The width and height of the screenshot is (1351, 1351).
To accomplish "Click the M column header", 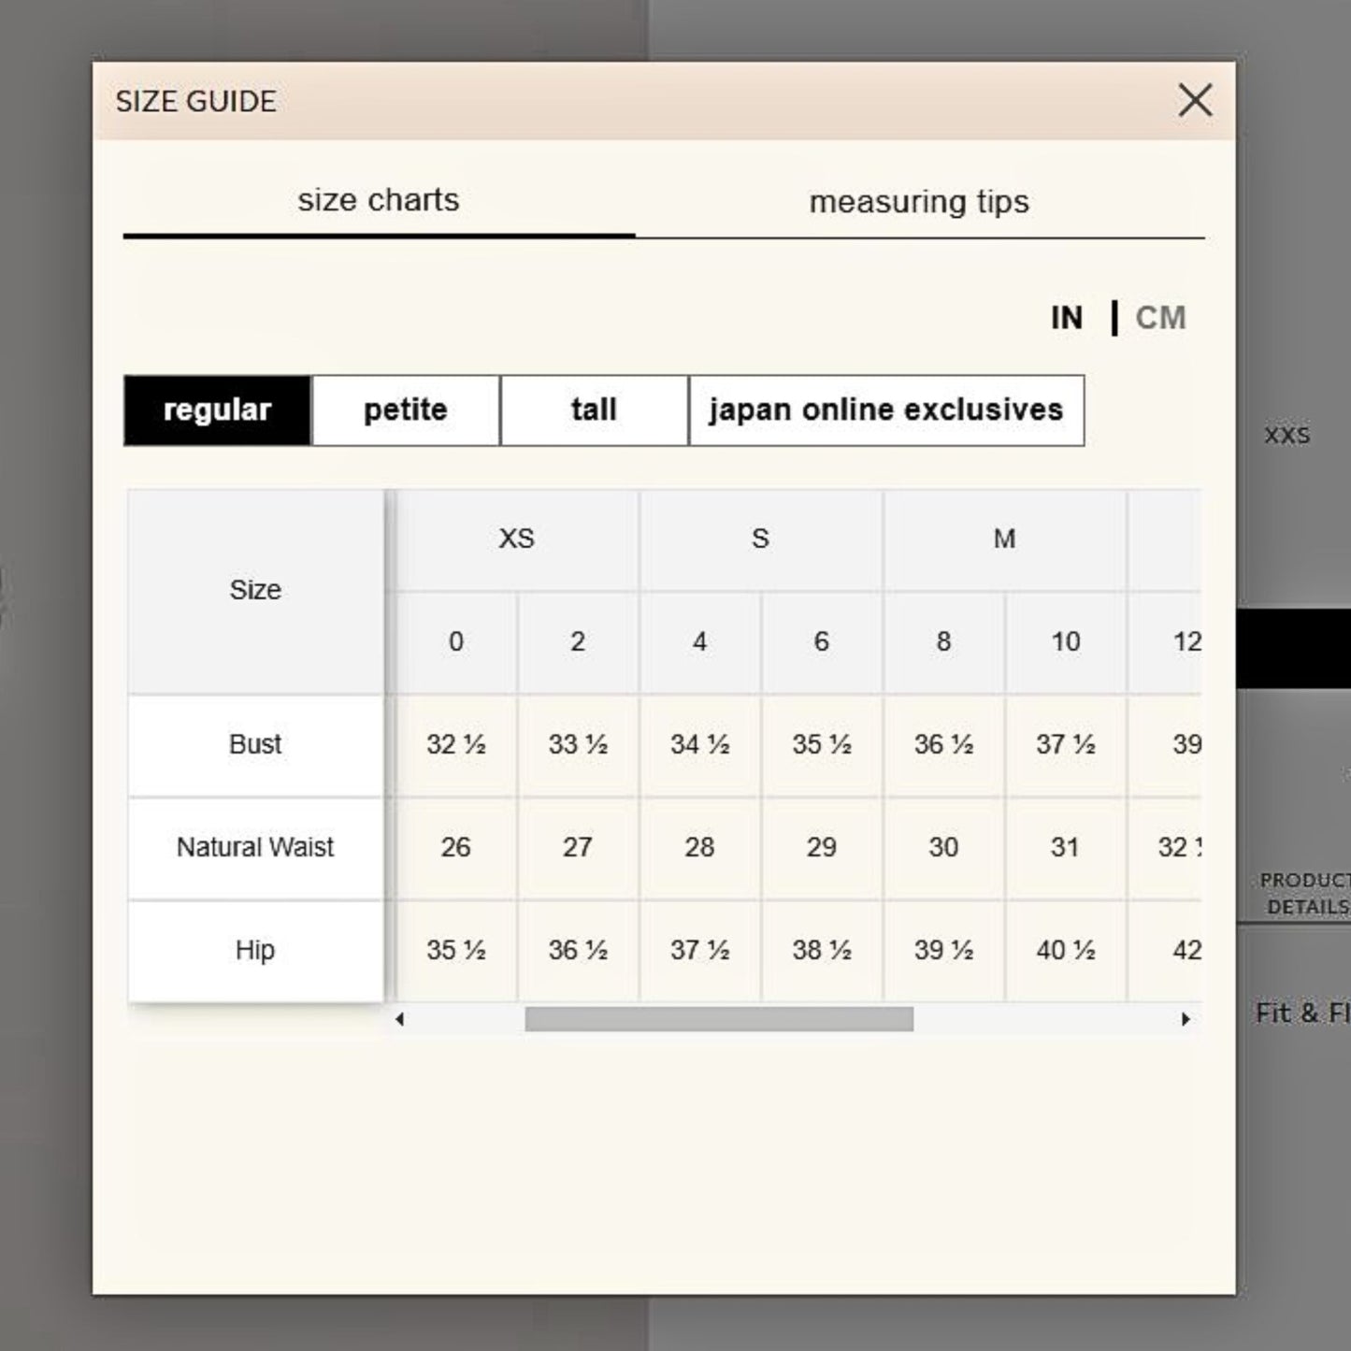I will [1004, 539].
